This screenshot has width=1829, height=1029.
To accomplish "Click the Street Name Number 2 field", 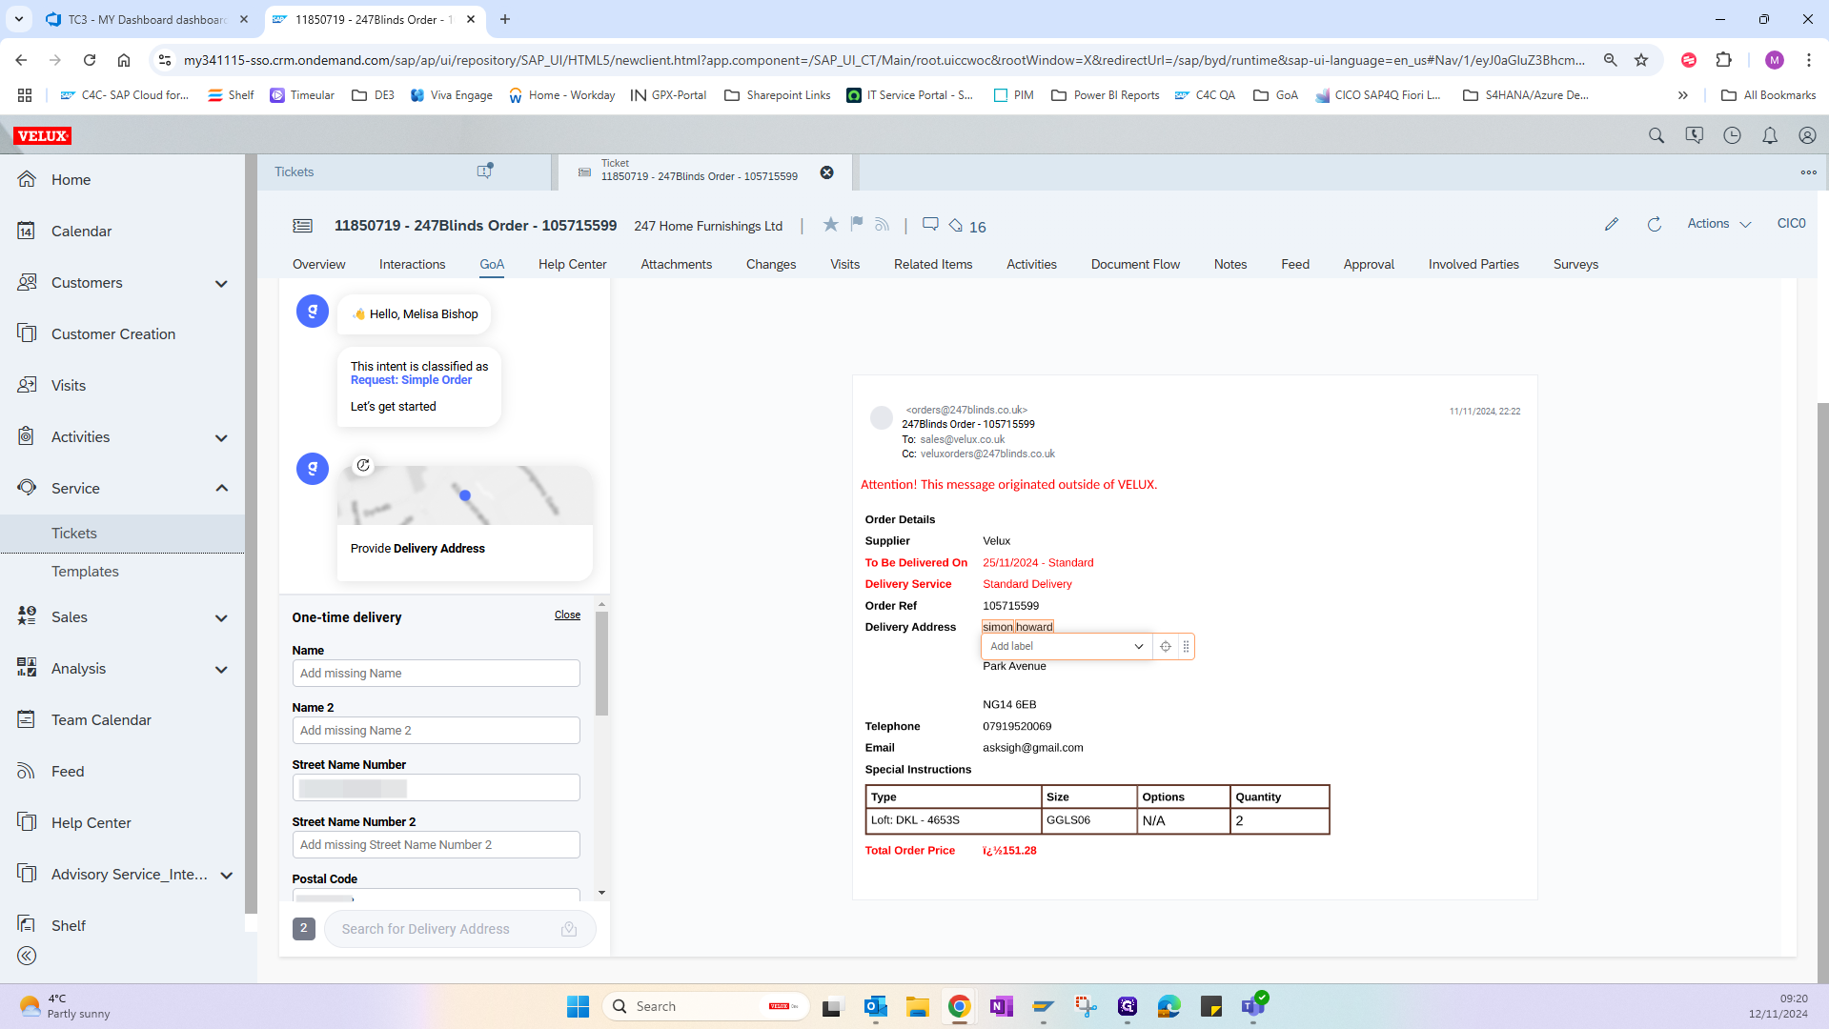I will (436, 844).
